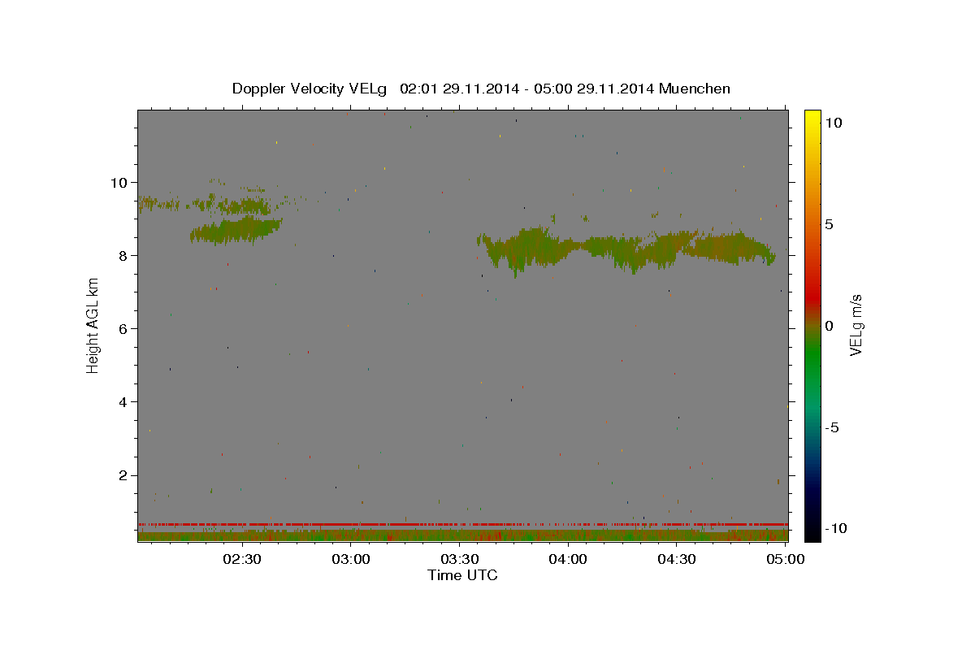Click the 02:30 time tick label
Viewport: 975px width, 650px height.
pos(242,559)
